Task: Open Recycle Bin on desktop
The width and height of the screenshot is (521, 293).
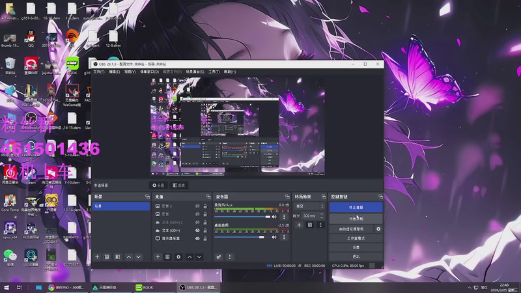Action: (x=10, y=66)
